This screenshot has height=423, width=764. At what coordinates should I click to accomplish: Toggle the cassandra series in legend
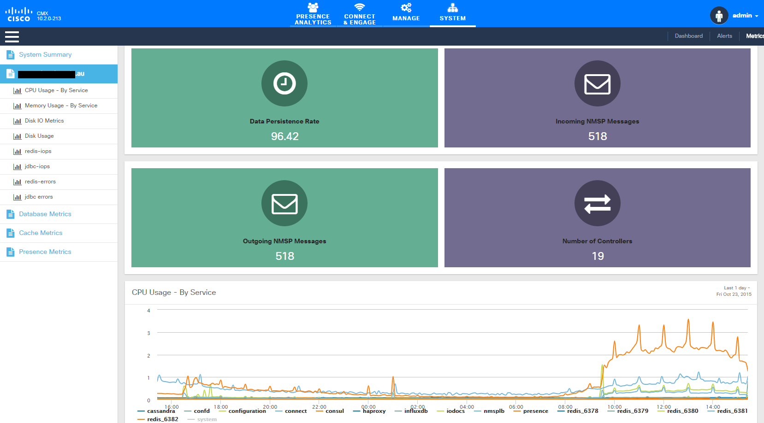point(161,411)
